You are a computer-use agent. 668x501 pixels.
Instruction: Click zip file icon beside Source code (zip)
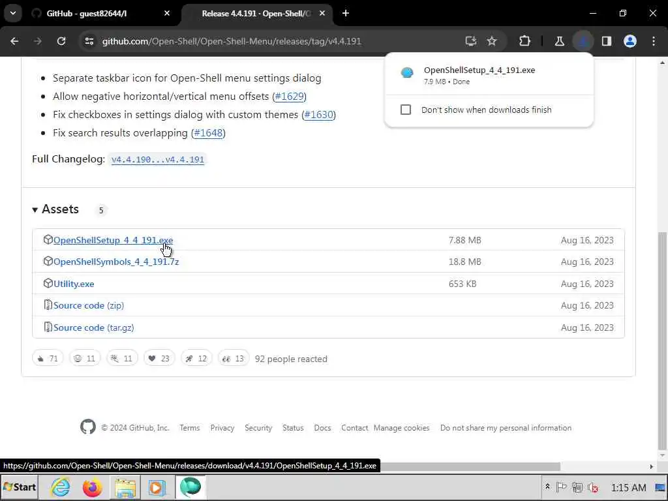click(x=48, y=305)
